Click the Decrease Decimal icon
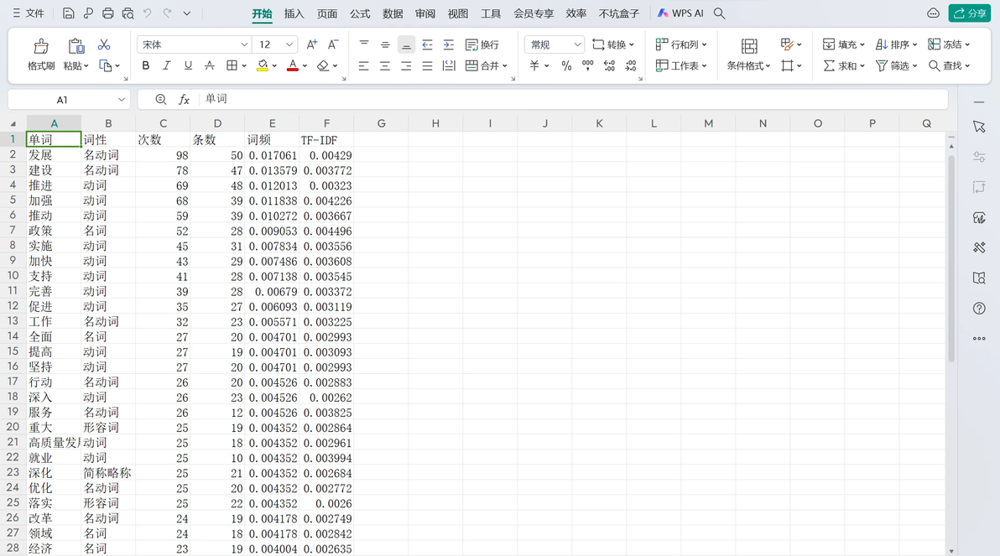The image size is (1000, 556). (631, 65)
